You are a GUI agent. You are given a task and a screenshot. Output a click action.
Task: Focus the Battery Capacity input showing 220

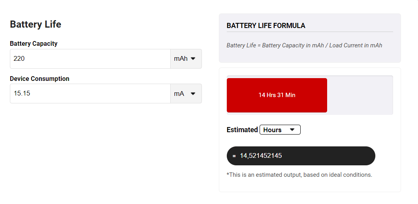(x=90, y=59)
